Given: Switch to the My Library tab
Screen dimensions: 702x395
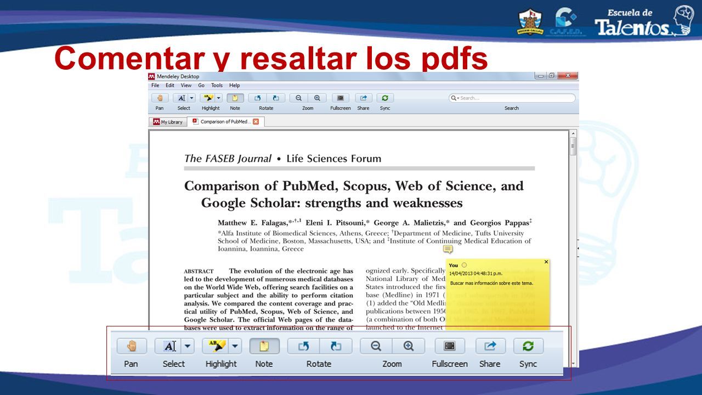Looking at the screenshot, I should (x=168, y=122).
